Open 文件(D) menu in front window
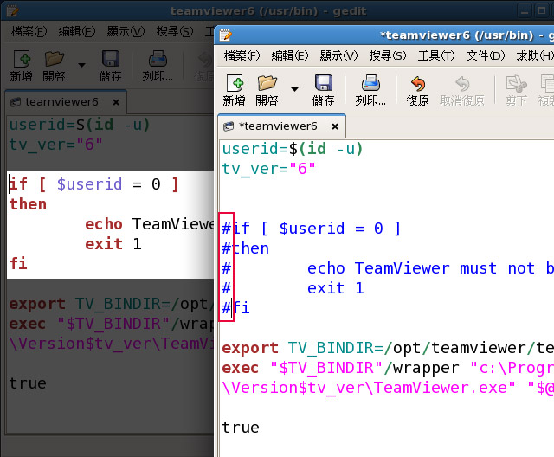The image size is (554, 457). pyautogui.click(x=485, y=55)
